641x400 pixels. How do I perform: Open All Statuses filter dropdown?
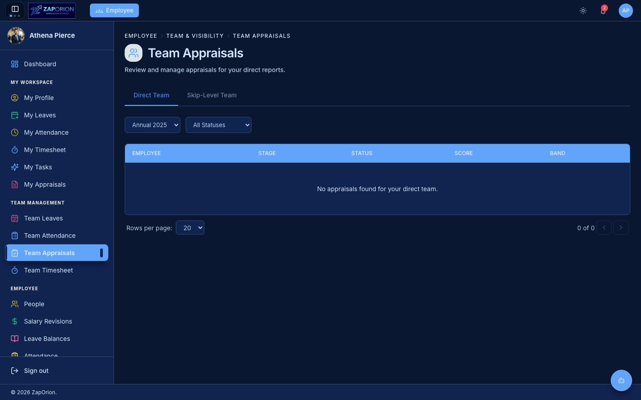(219, 125)
